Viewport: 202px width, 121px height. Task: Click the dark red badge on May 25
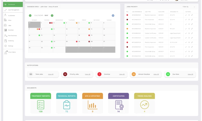(89, 42)
